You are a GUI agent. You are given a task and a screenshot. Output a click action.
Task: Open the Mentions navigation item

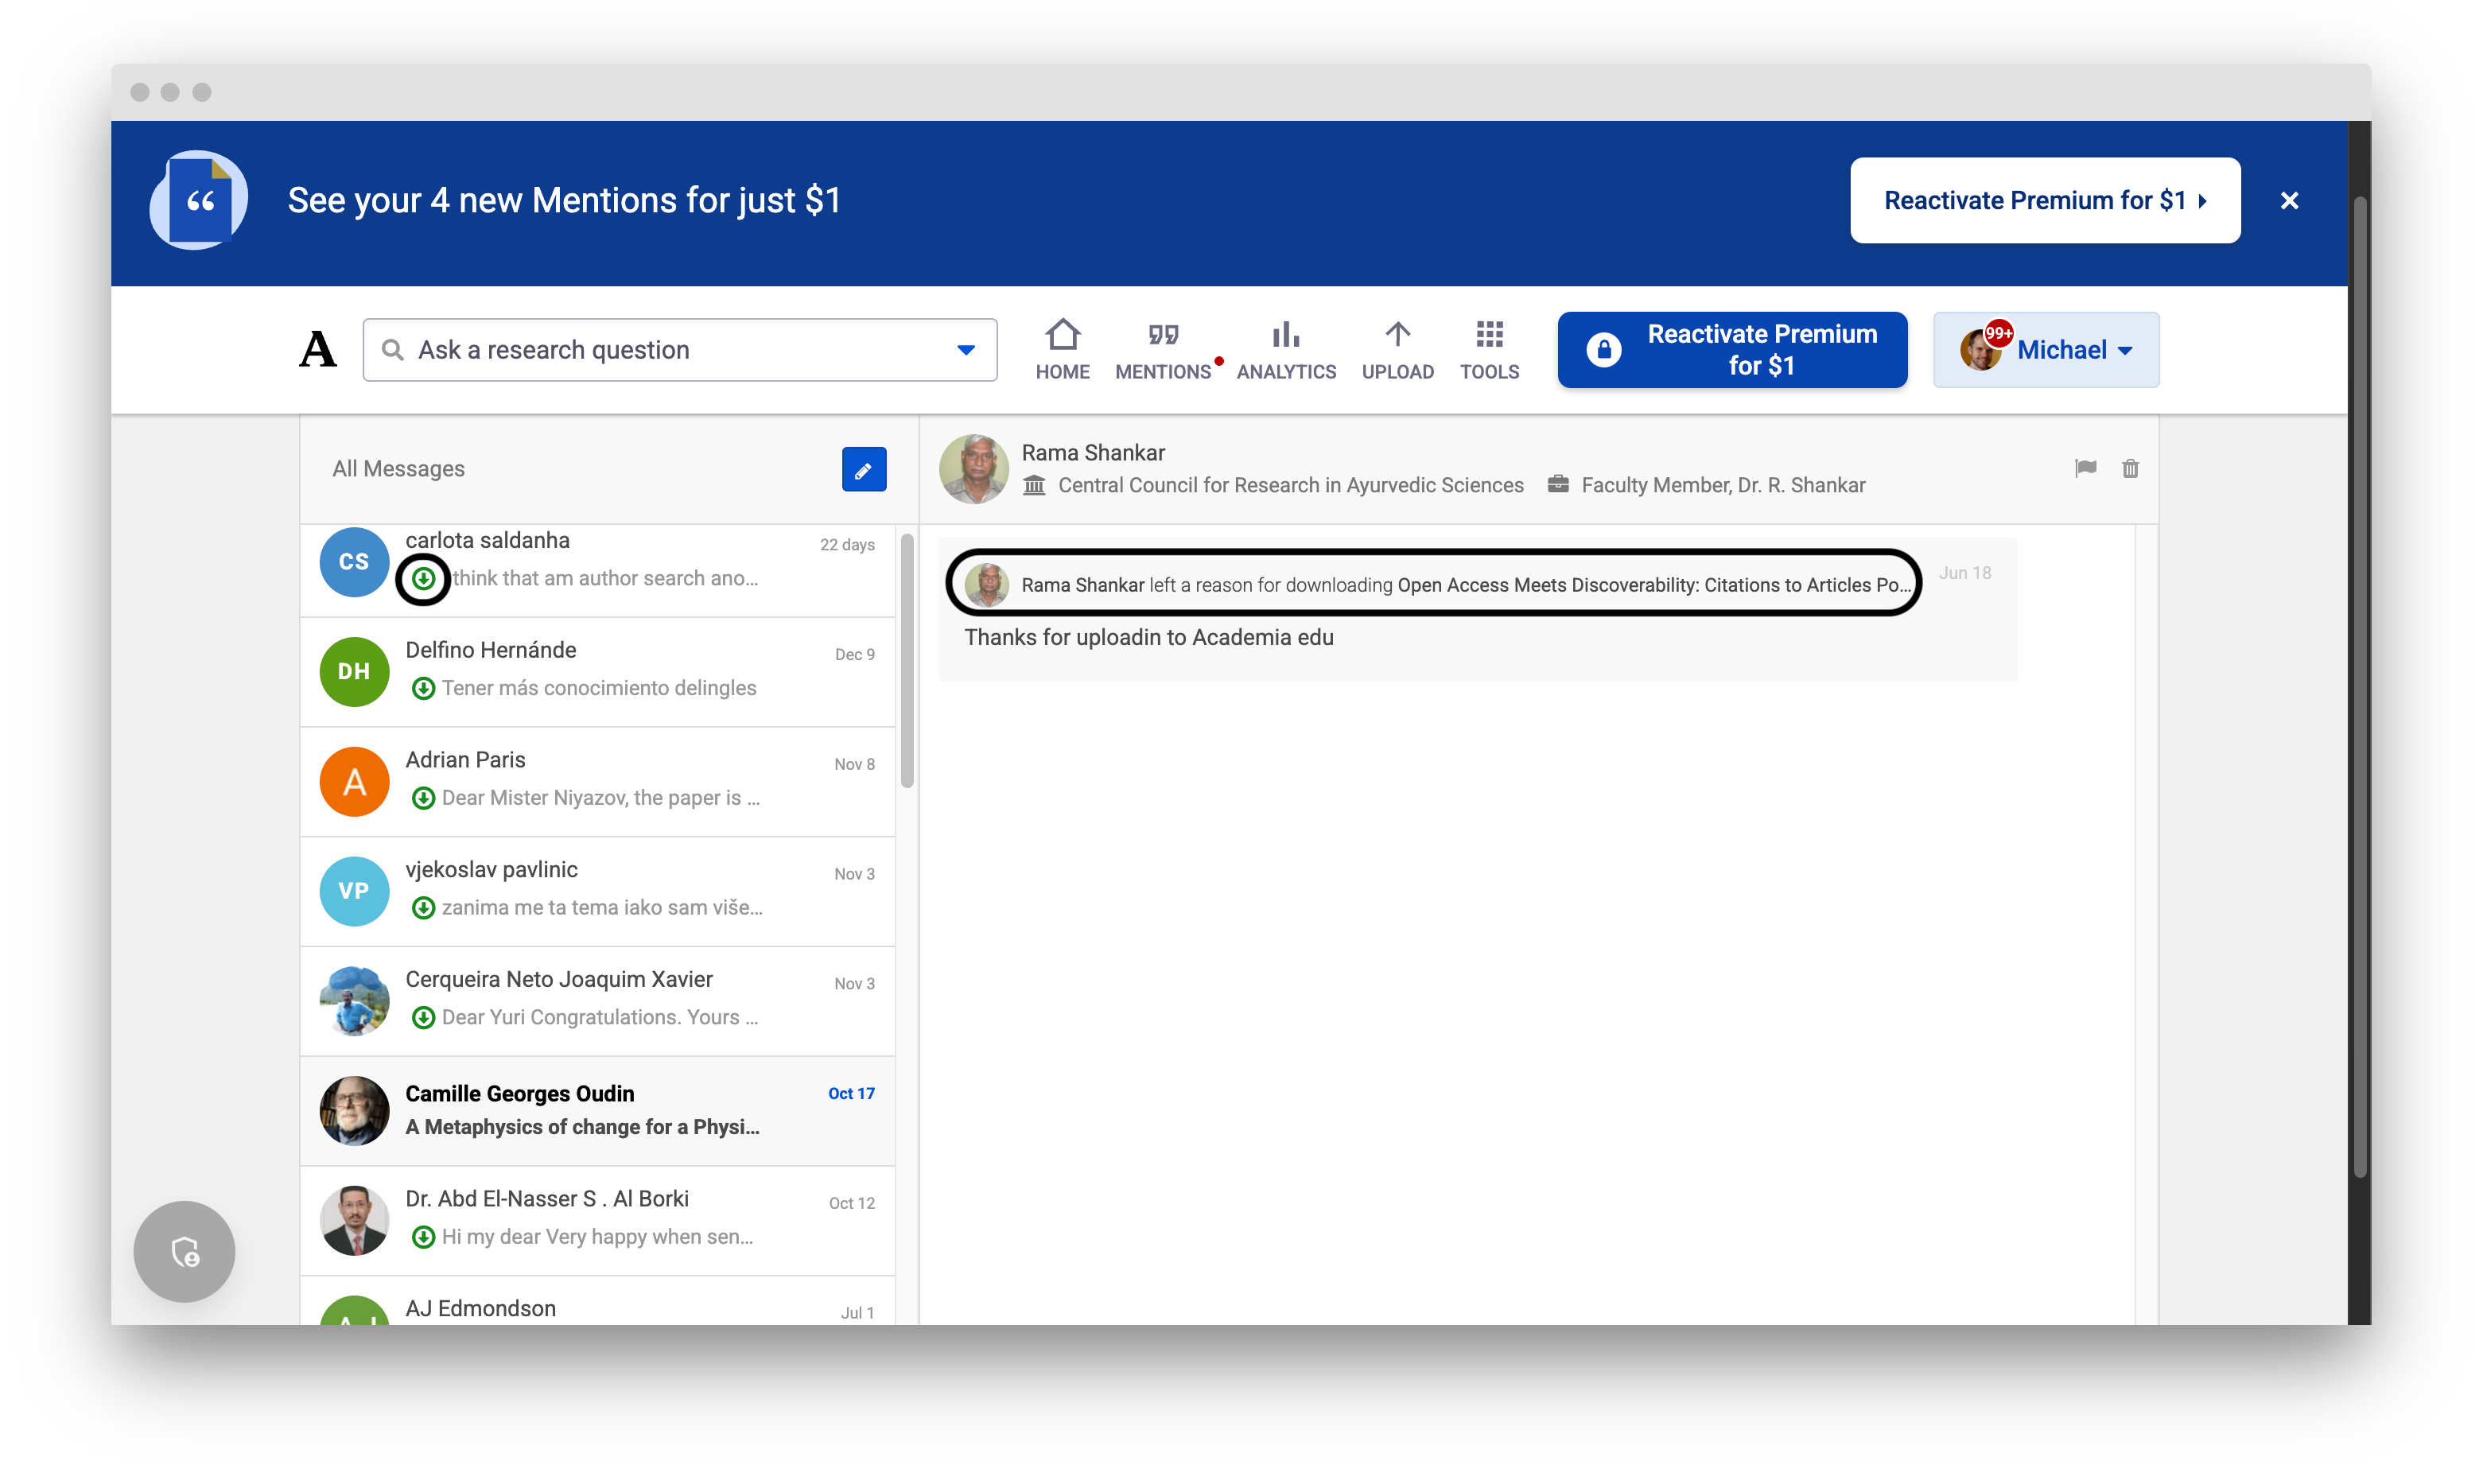point(1163,349)
